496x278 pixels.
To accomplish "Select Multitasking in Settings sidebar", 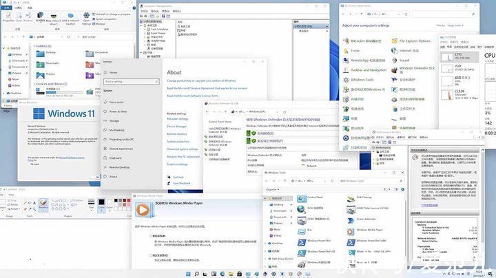I will tap(116, 130).
